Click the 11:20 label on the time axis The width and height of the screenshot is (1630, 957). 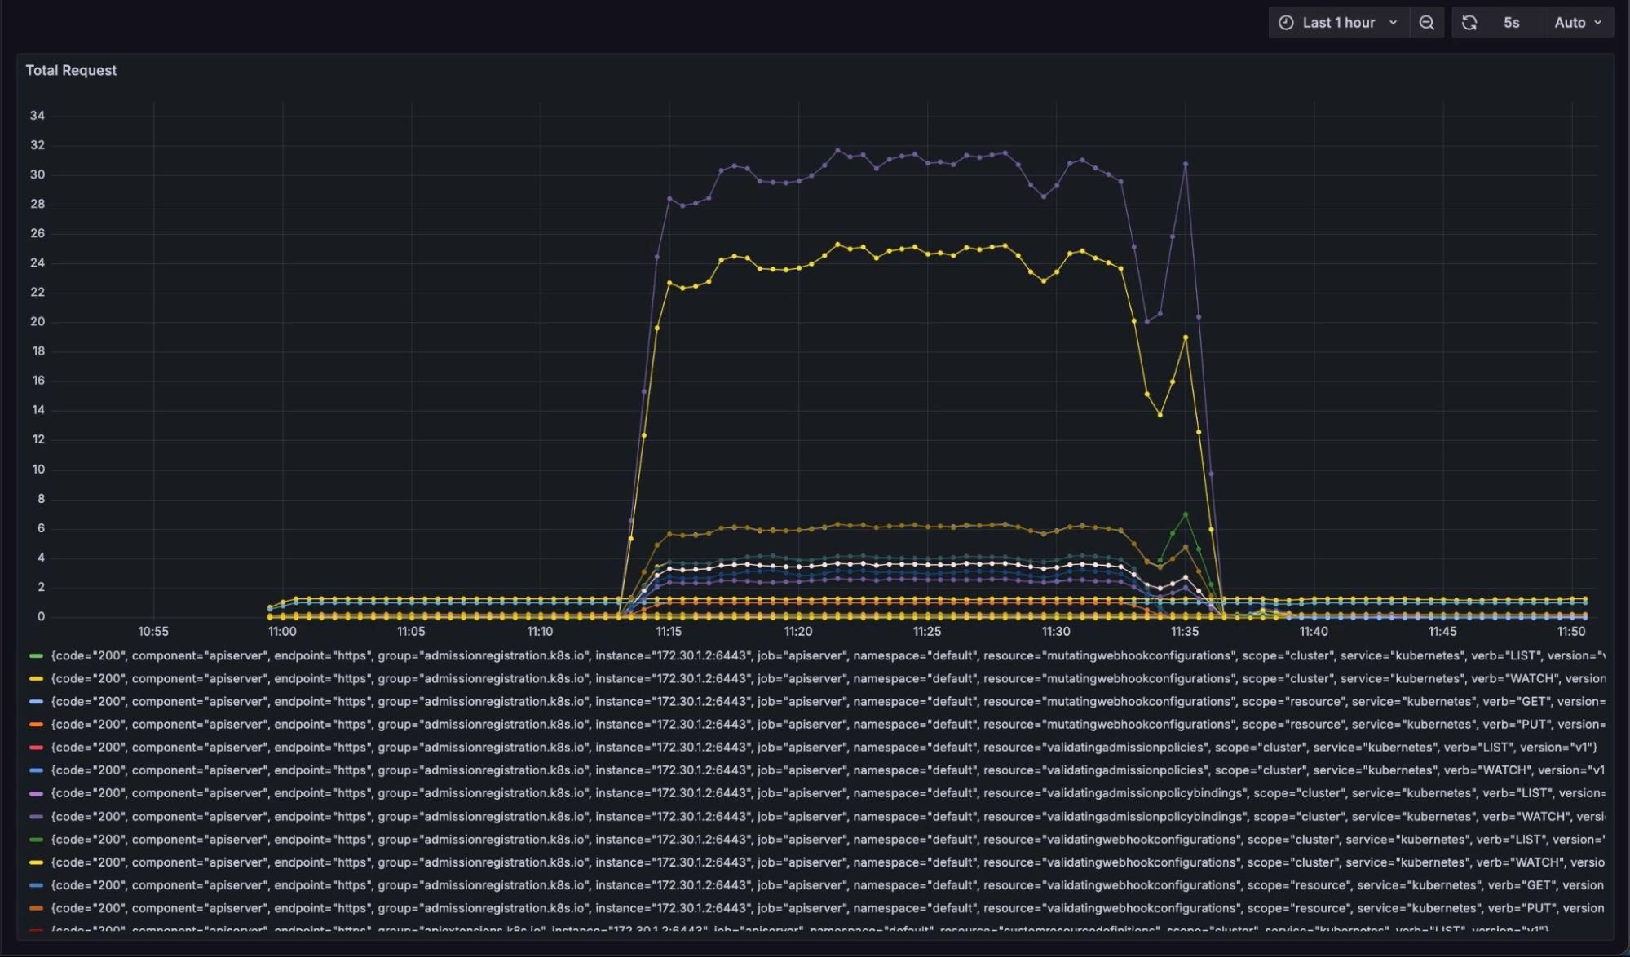(x=797, y=632)
